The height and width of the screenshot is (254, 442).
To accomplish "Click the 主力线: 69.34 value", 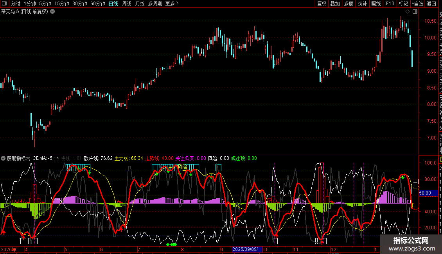I will [129, 158].
